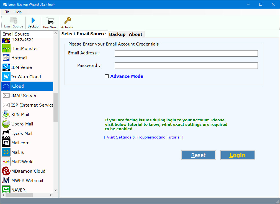This screenshot has width=280, height=204.
Task: Select the Lycos Mail dog icon
Action: 6,133
